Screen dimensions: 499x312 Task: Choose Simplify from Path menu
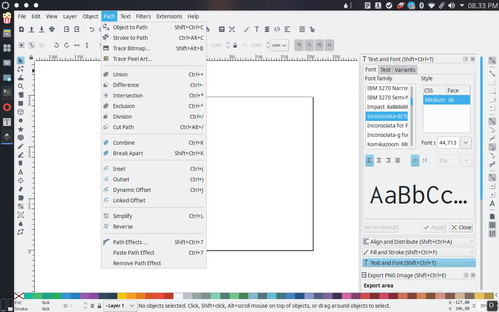[x=154, y=216]
